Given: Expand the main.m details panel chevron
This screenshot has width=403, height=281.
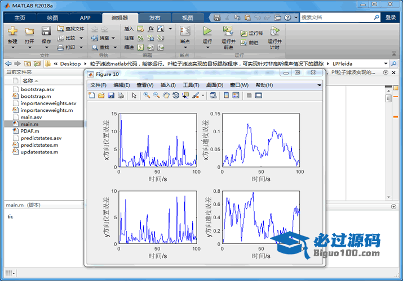Looking at the screenshot, I should pos(393,206).
